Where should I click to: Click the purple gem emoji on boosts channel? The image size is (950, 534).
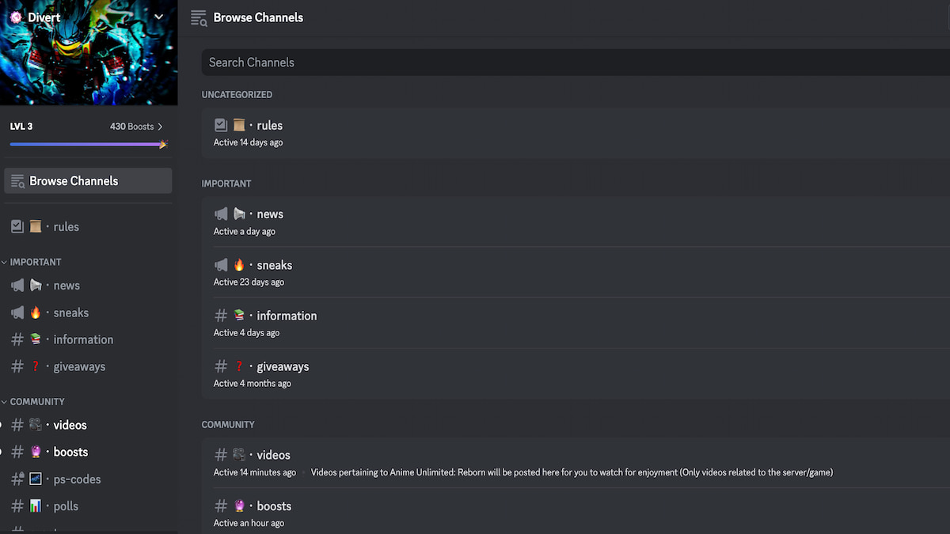pyautogui.click(x=35, y=452)
